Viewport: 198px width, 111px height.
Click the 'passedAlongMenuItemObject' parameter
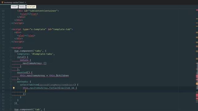(x=57, y=85)
